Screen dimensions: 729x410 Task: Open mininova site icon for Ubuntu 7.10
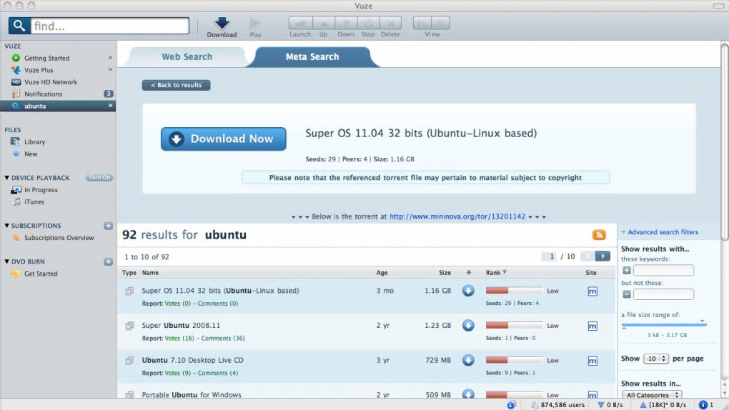(x=592, y=361)
